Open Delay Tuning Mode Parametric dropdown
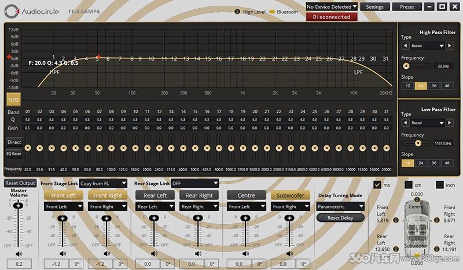This screenshot has height=270, width=463. pos(340,206)
